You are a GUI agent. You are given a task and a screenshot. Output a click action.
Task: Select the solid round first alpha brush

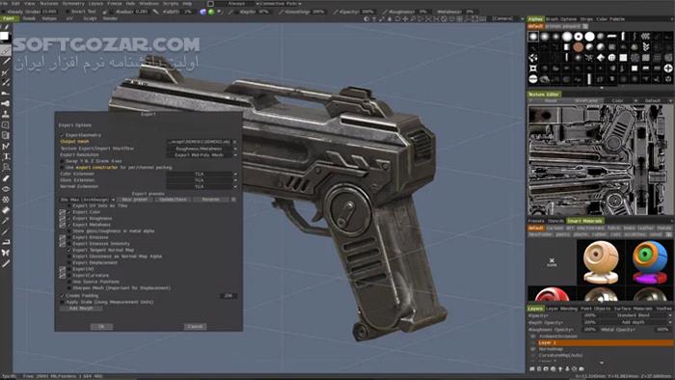[533, 37]
